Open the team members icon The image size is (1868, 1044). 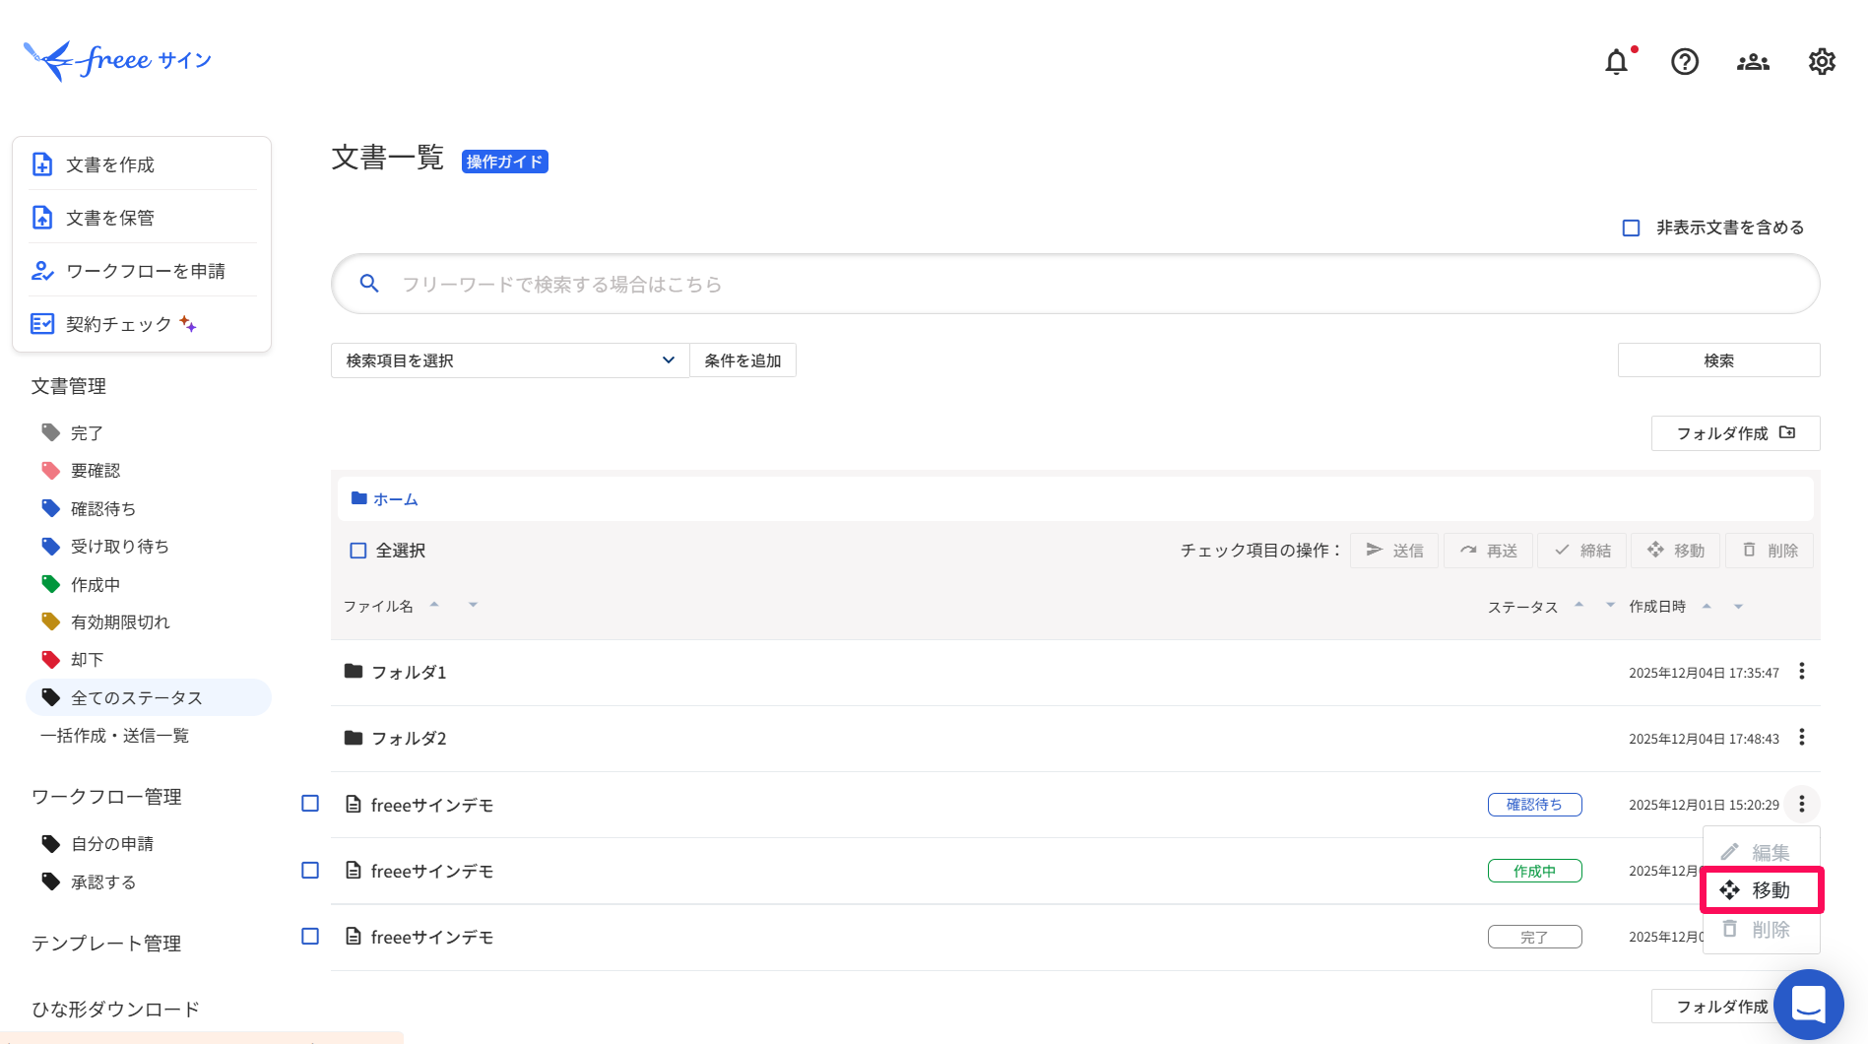1753,62
